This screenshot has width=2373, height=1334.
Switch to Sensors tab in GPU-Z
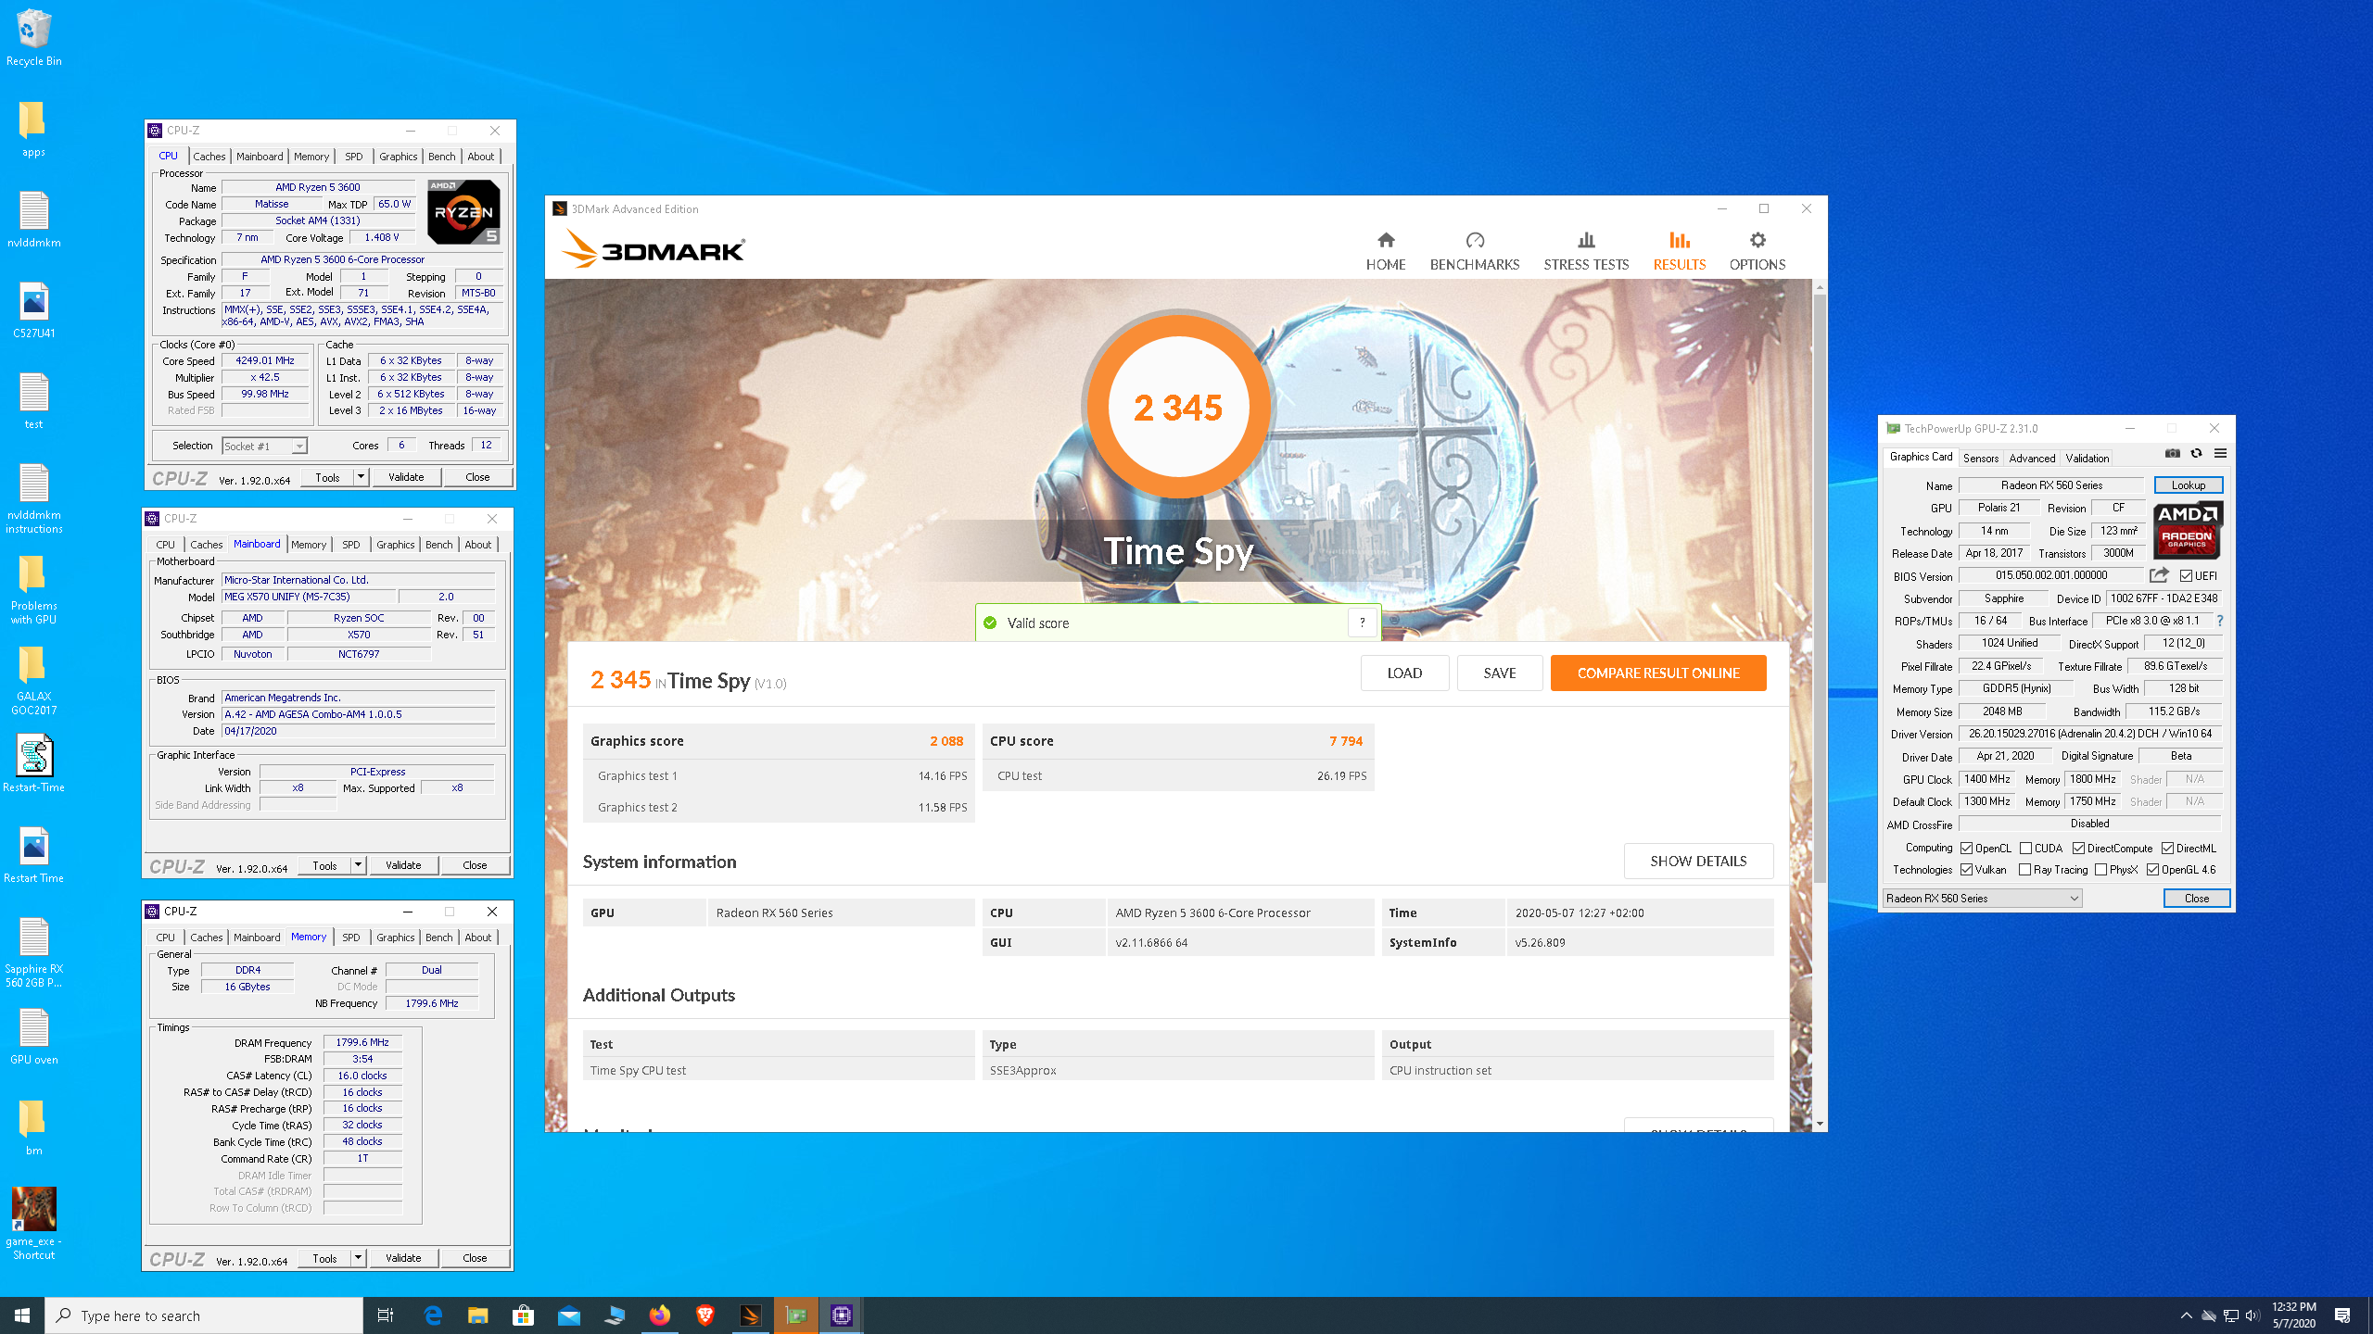pyautogui.click(x=1981, y=458)
